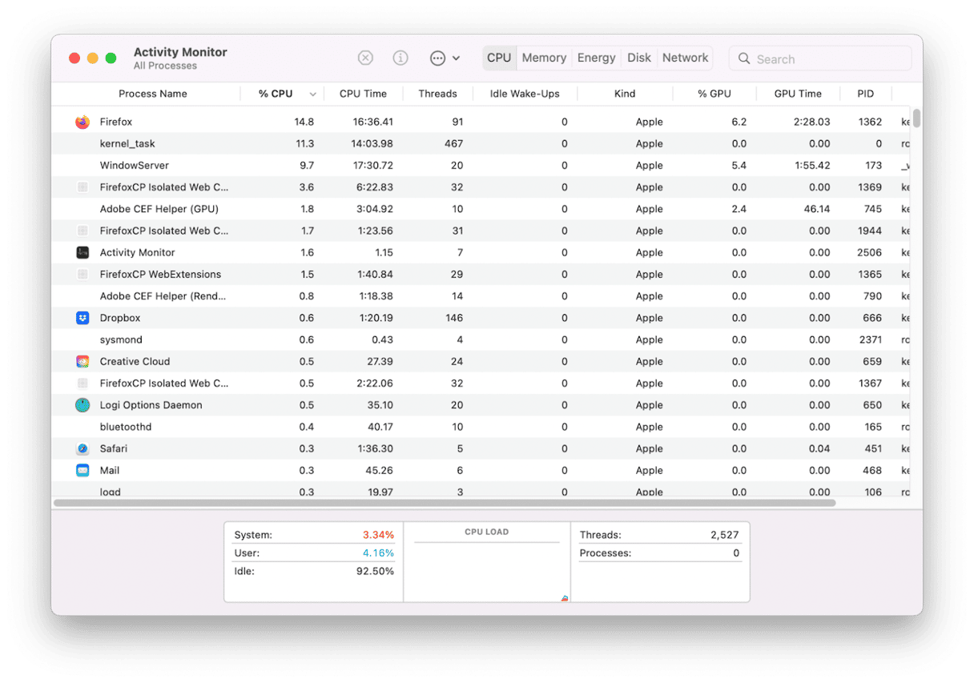The image size is (974, 683).
Task: Click the Activity Monitor app icon row
Action: click(83, 252)
